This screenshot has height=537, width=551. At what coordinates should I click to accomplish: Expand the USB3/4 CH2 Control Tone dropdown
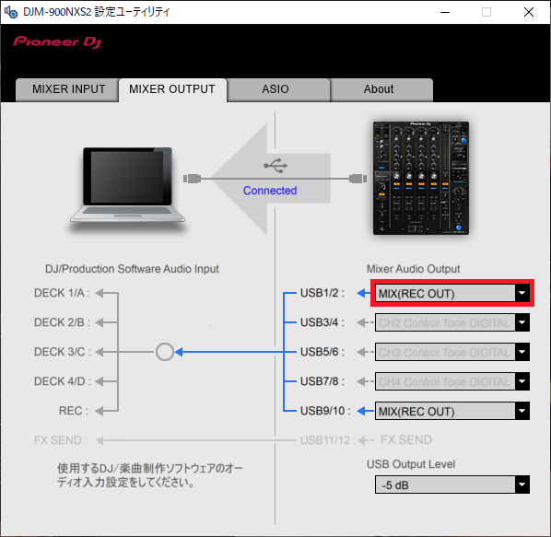451,322
